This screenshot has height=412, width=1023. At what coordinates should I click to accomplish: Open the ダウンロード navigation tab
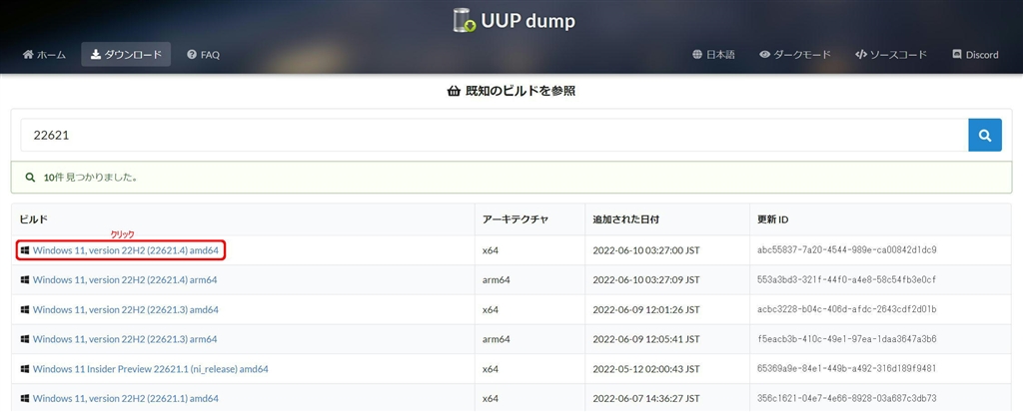coord(126,55)
